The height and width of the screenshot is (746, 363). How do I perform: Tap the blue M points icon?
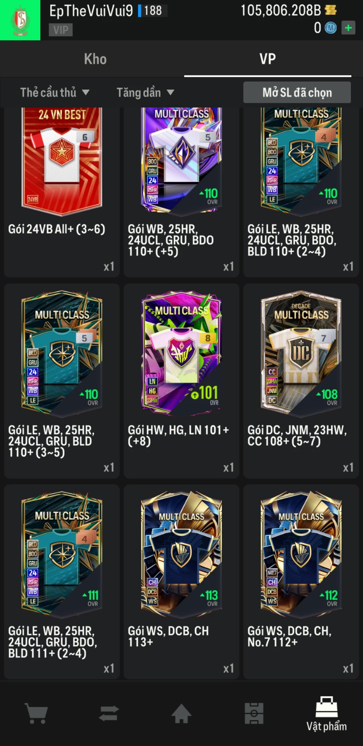tap(330, 28)
